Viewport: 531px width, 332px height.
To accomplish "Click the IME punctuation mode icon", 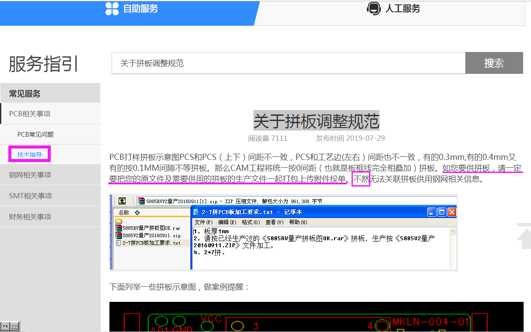I will pos(5,326).
